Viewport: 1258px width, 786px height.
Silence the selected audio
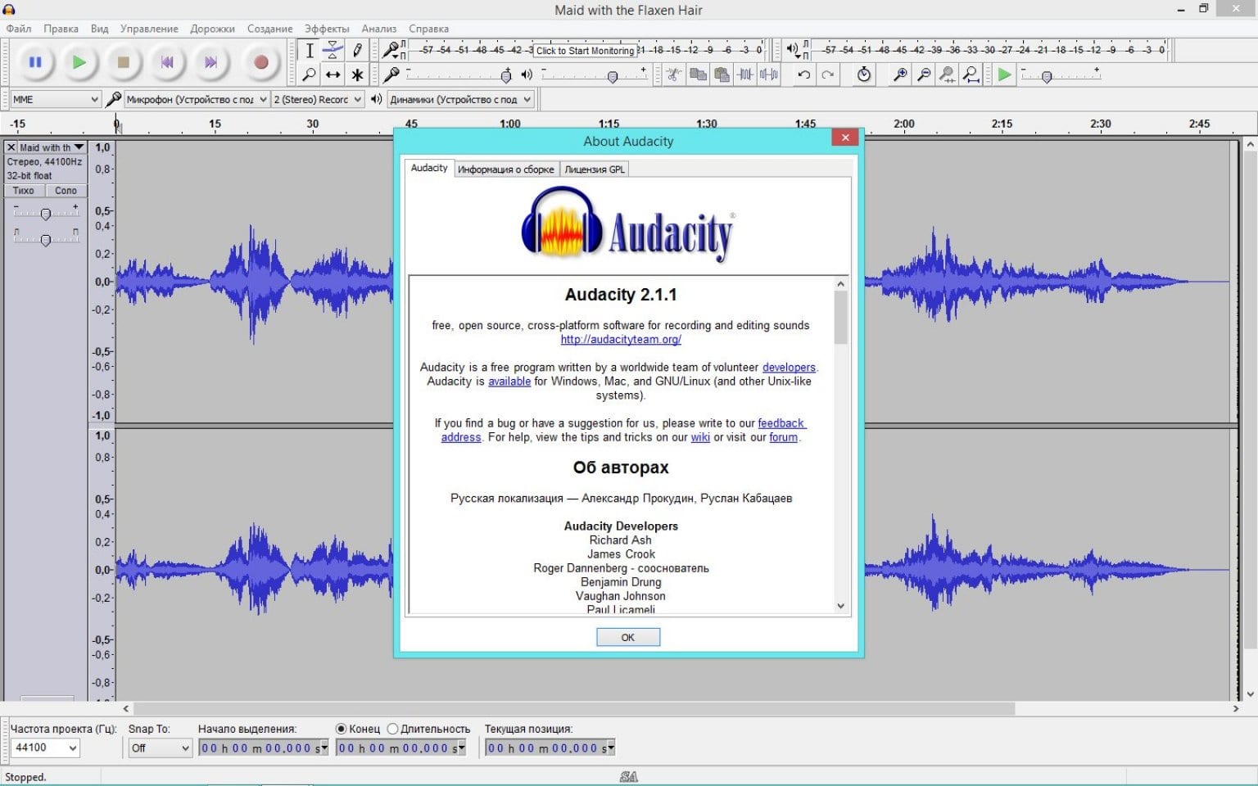768,75
